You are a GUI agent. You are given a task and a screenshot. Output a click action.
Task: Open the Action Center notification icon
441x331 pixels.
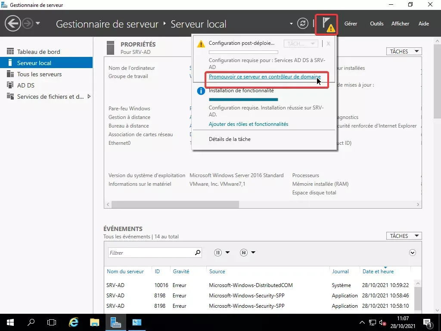pyautogui.click(x=429, y=322)
